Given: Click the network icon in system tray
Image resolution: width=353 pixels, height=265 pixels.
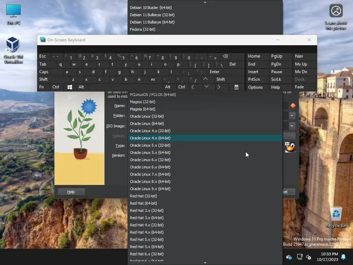Looking at the screenshot, I should coord(300,257).
